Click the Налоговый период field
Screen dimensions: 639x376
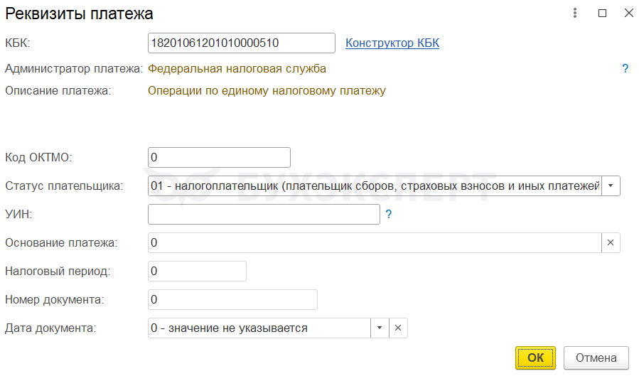click(x=197, y=271)
